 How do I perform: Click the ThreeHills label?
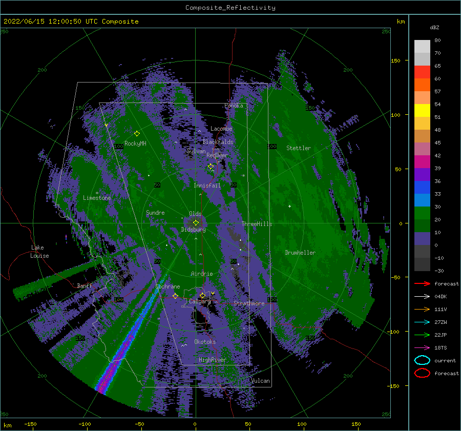point(257,224)
